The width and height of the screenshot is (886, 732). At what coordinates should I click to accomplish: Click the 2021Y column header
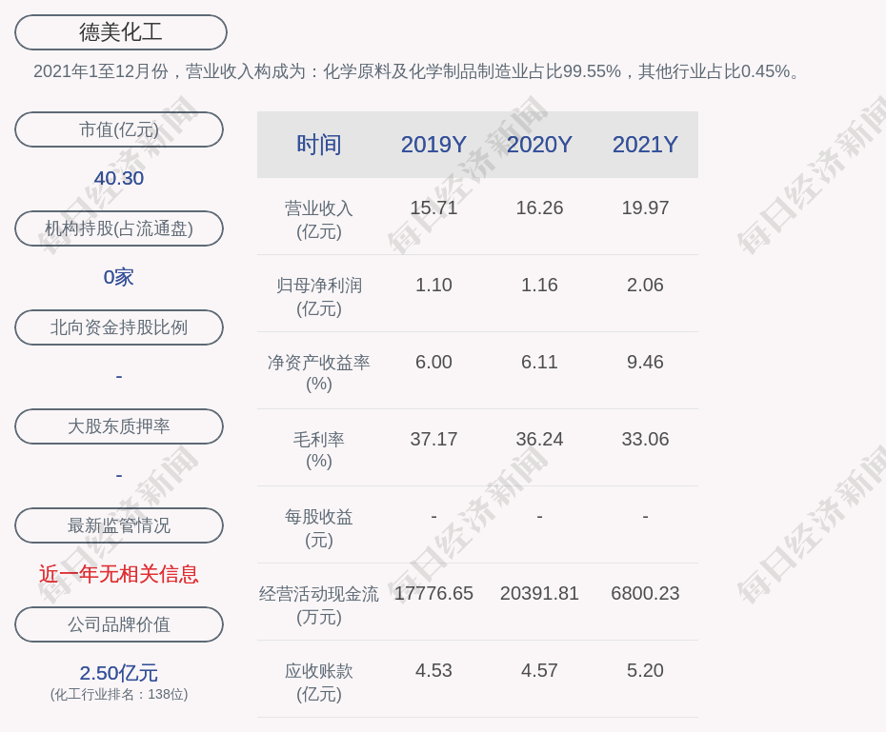click(645, 145)
